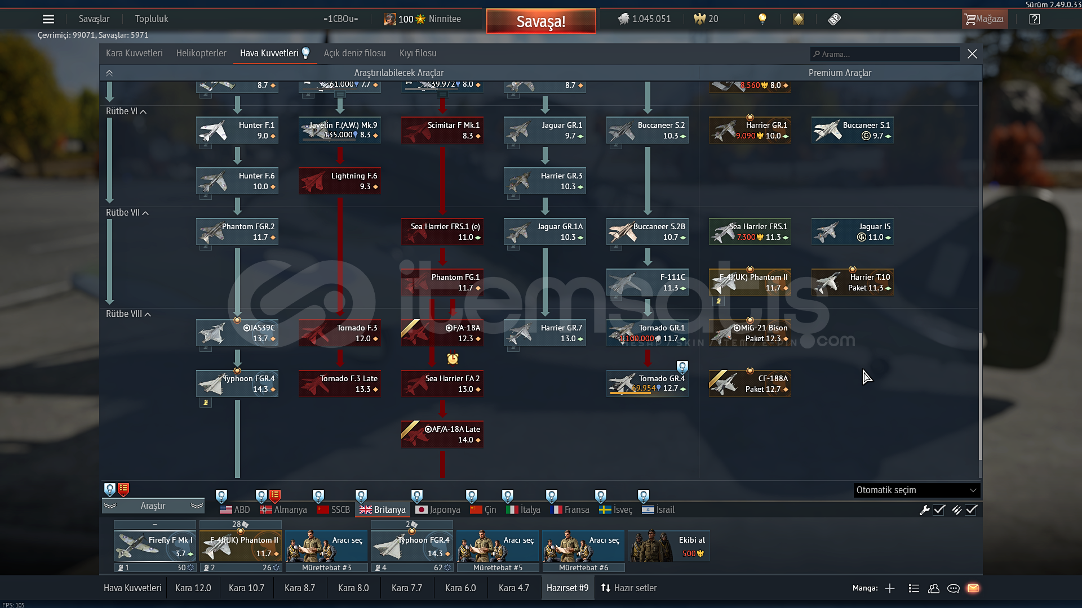Toggle auto-refill ammo checkbox
This screenshot has width=1082, height=608.
[971, 510]
